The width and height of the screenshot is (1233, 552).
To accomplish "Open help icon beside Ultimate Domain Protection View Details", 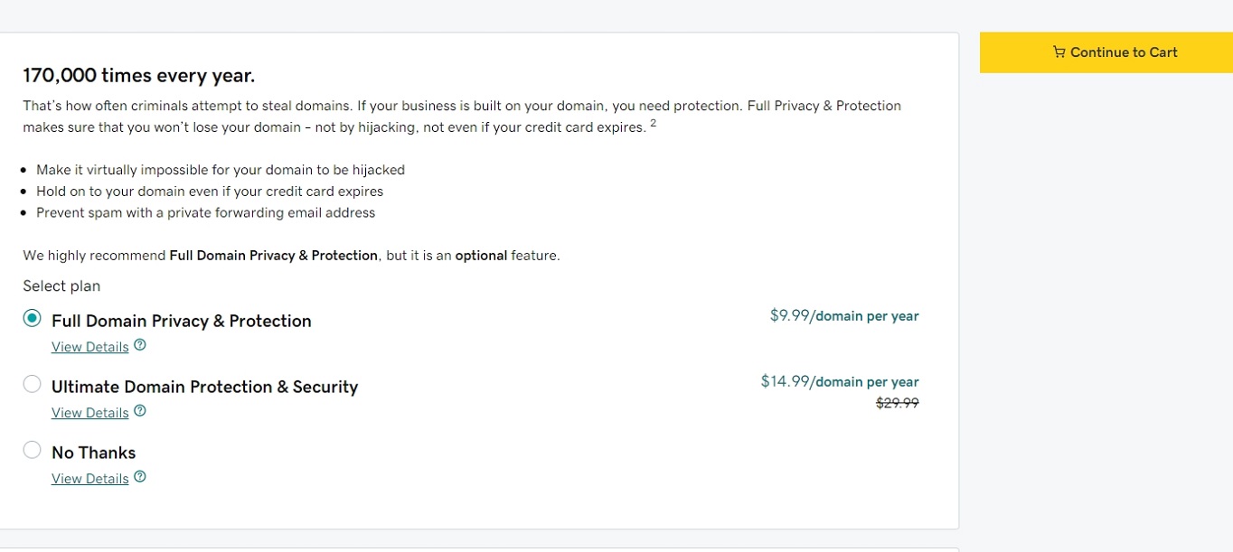I will click(140, 411).
